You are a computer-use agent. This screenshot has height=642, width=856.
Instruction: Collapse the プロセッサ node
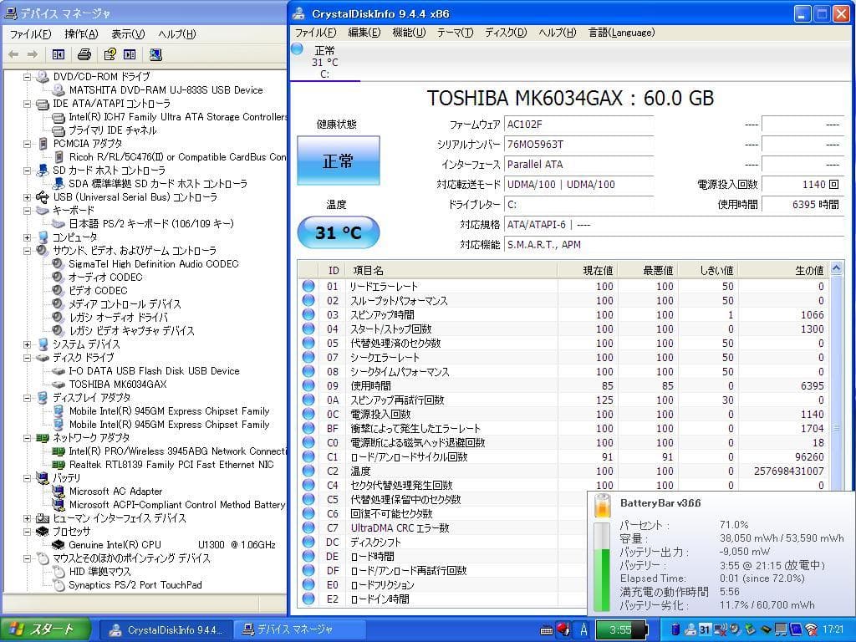pos(27,532)
